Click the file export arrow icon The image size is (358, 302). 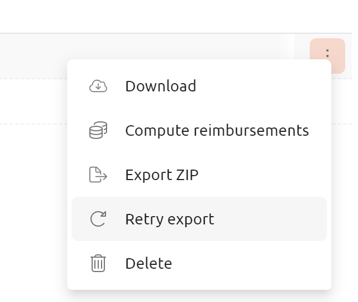(x=98, y=175)
